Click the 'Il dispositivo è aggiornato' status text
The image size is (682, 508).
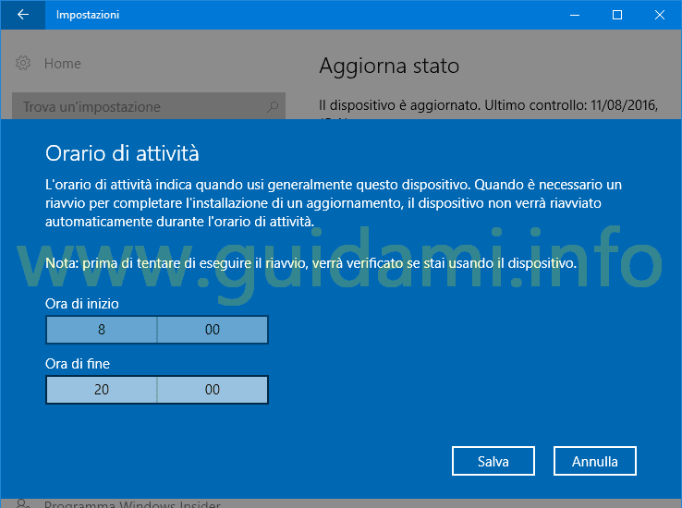pyautogui.click(x=488, y=105)
